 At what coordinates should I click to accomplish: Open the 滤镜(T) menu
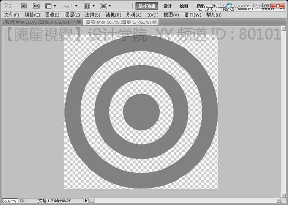coord(113,15)
